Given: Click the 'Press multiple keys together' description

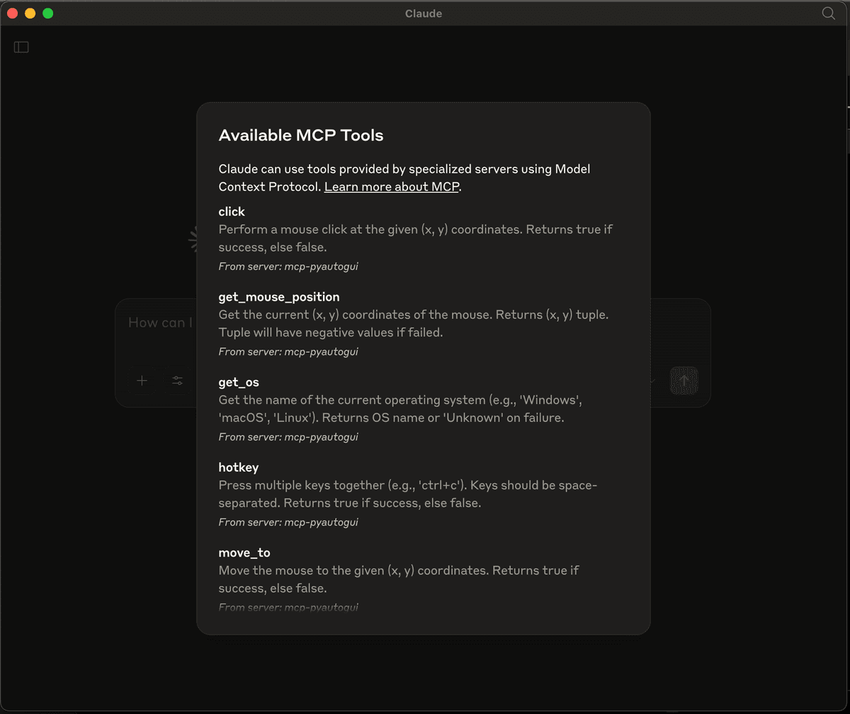Looking at the screenshot, I should click(x=409, y=494).
